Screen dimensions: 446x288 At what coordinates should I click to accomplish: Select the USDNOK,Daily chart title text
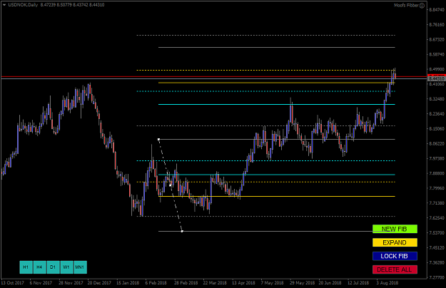click(23, 5)
